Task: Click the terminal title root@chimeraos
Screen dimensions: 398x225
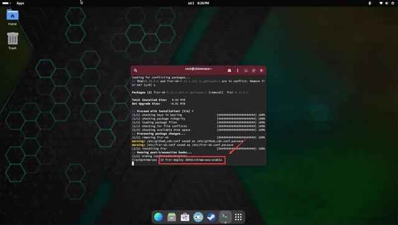Action: click(x=198, y=69)
